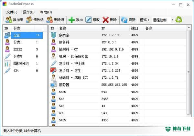Maximize the RadminExpress window
This screenshot has width=194, height=136.
(x=181, y=5)
